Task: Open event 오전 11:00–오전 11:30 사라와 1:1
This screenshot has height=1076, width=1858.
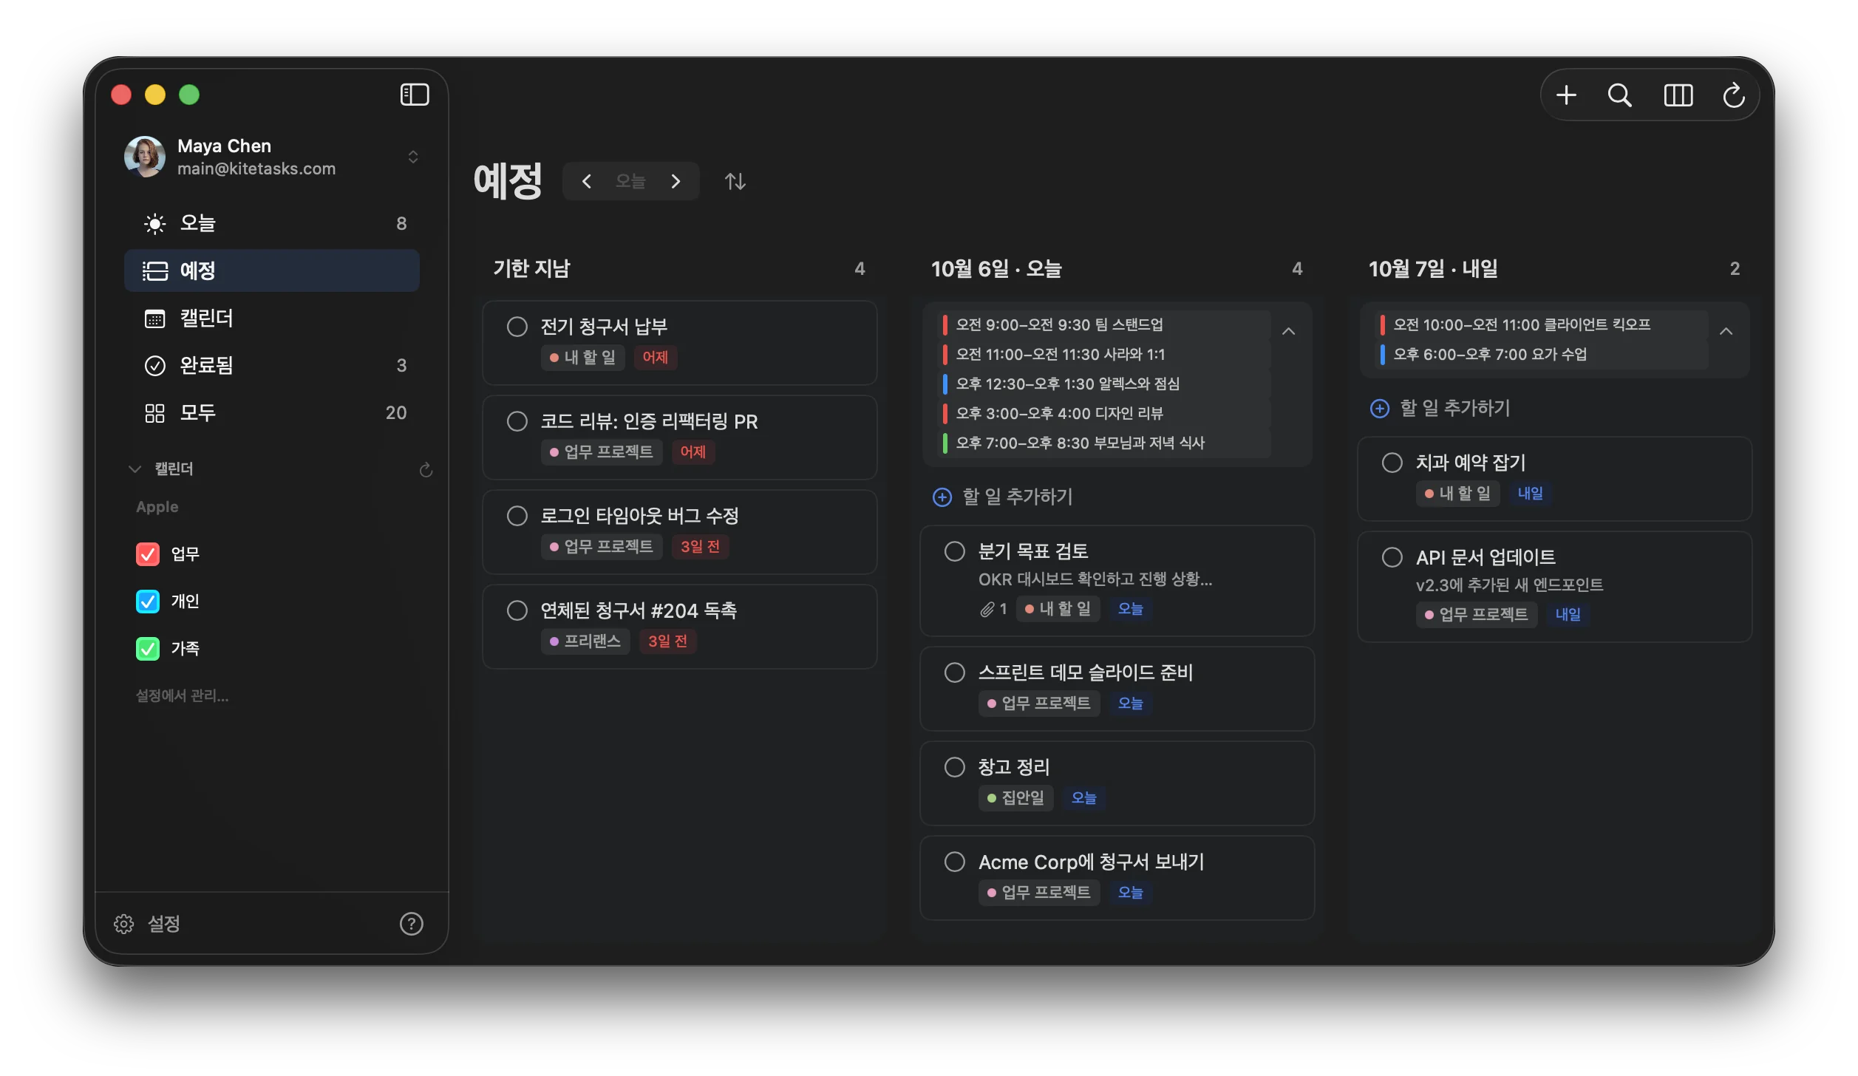Action: [1104, 355]
